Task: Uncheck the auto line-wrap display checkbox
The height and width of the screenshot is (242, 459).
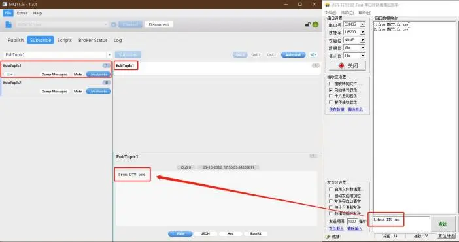Action: tap(331, 90)
